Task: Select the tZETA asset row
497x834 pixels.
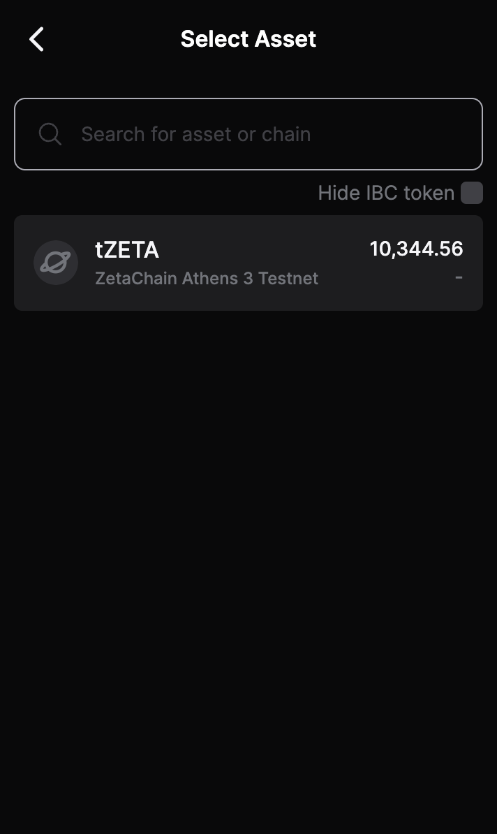Action: pyautogui.click(x=248, y=263)
